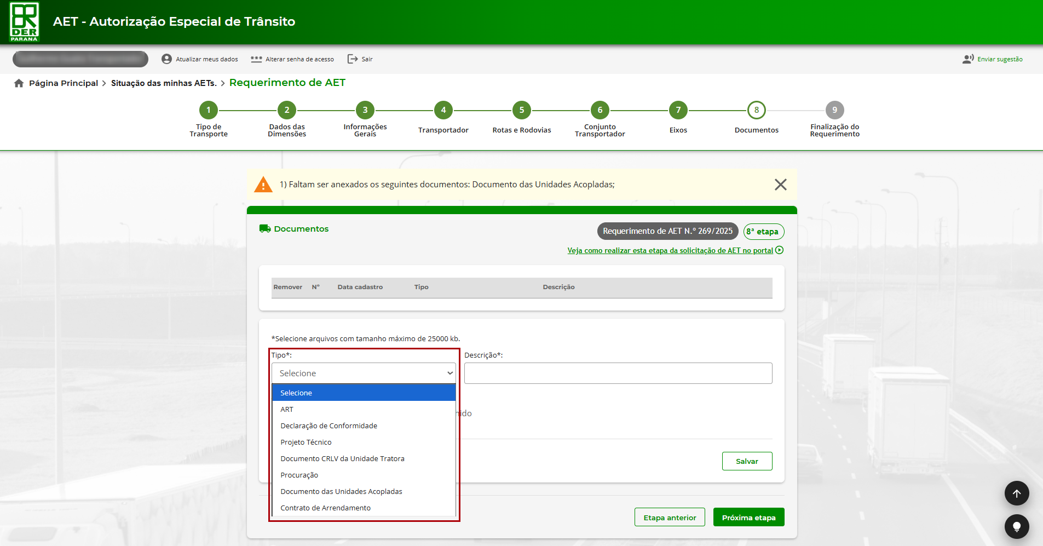1043x546 pixels.
Task: Click the user profile icon for Atualizar meus dados
Action: tap(166, 59)
